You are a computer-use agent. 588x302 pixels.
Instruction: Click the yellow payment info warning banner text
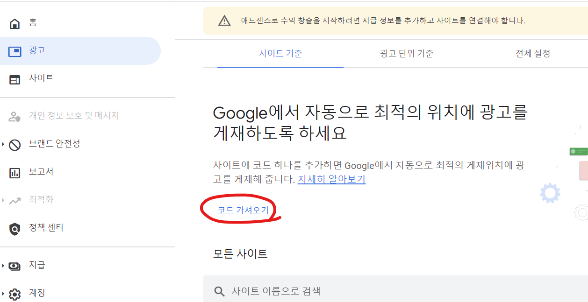point(383,21)
